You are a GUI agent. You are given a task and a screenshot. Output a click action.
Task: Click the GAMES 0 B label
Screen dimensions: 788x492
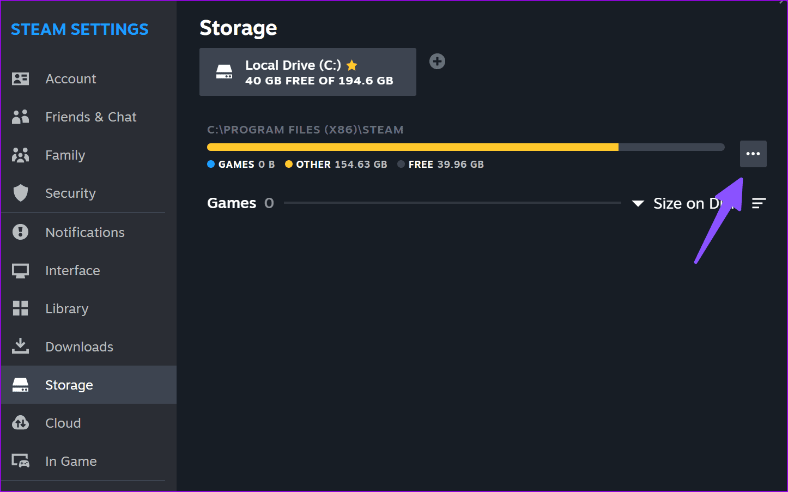[246, 165]
